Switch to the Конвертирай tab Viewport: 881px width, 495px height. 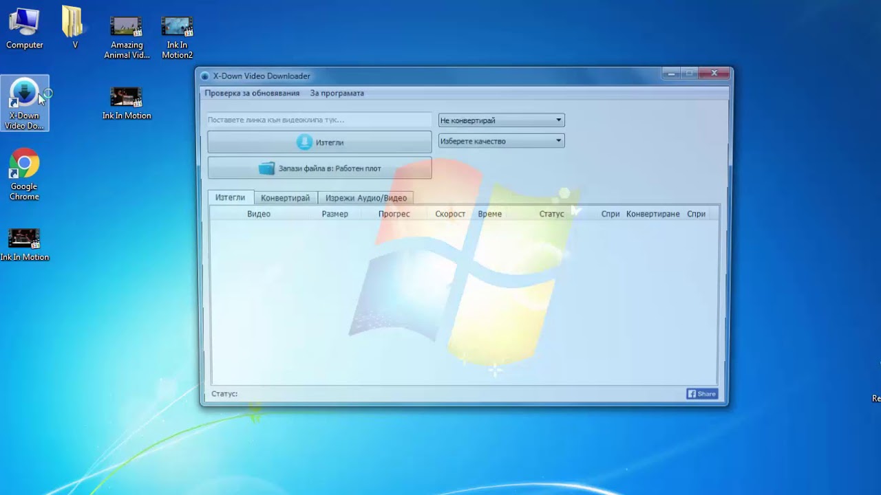point(285,198)
